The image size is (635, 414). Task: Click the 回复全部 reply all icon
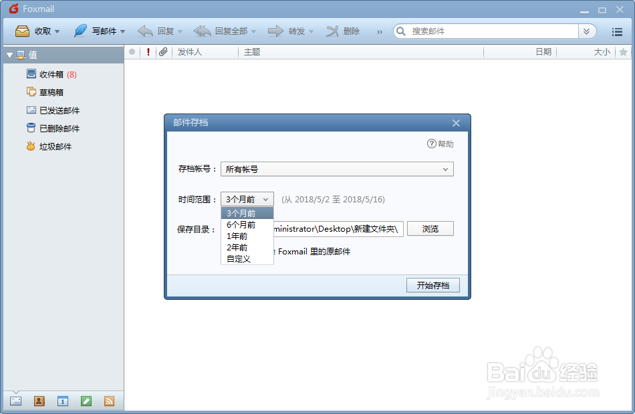click(x=202, y=31)
